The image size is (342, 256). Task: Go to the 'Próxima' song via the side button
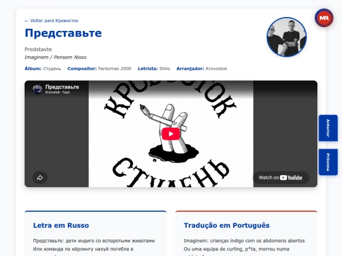tap(328, 162)
